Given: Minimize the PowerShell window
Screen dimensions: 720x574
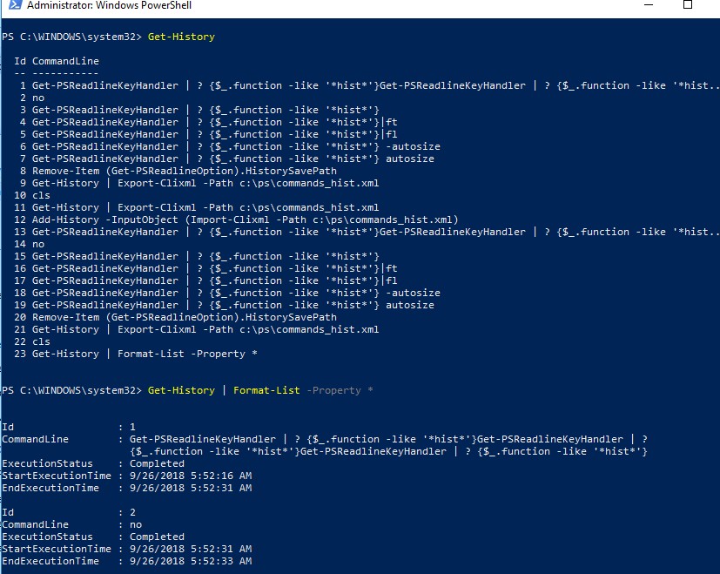Looking at the screenshot, I should pyautogui.click(x=649, y=7).
